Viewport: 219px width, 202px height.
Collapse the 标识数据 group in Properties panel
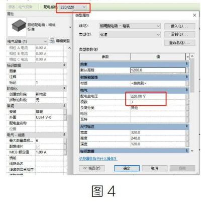pos(64,65)
